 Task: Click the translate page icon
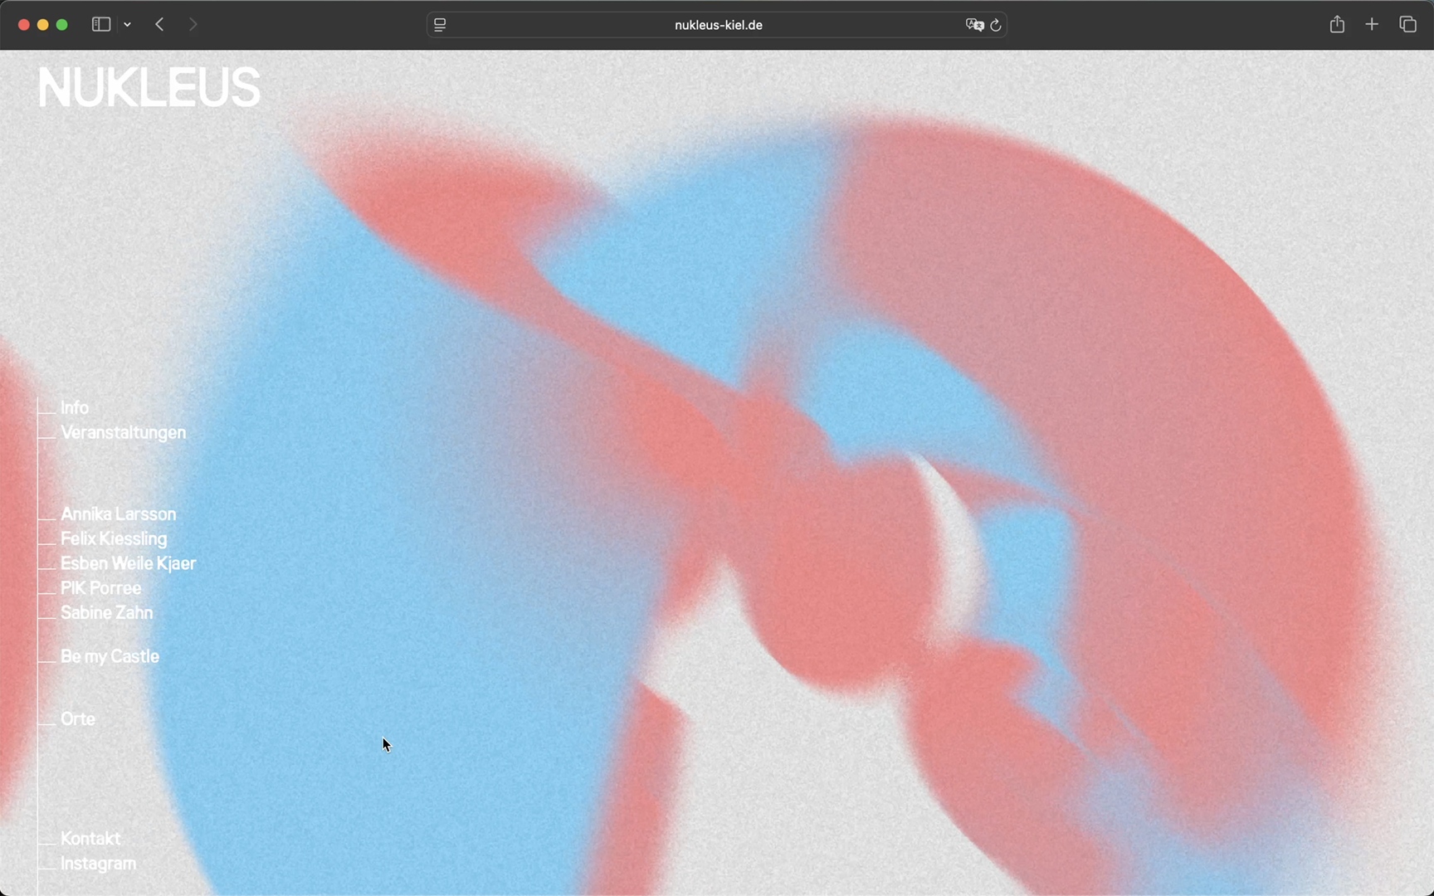coord(974,25)
